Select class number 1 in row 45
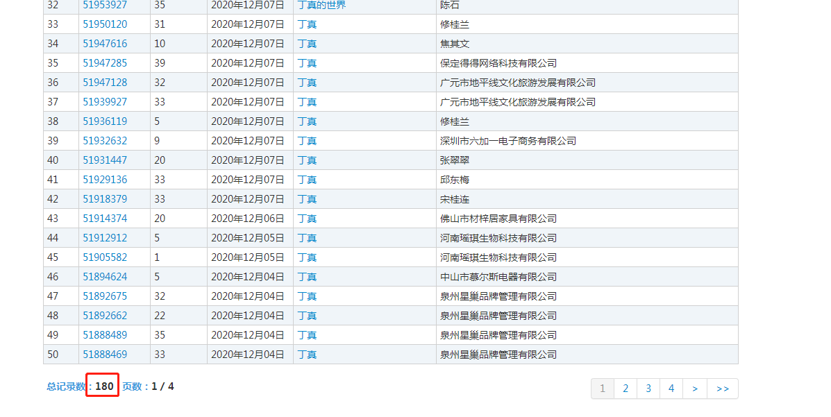This screenshot has height=417, width=831. coord(157,257)
